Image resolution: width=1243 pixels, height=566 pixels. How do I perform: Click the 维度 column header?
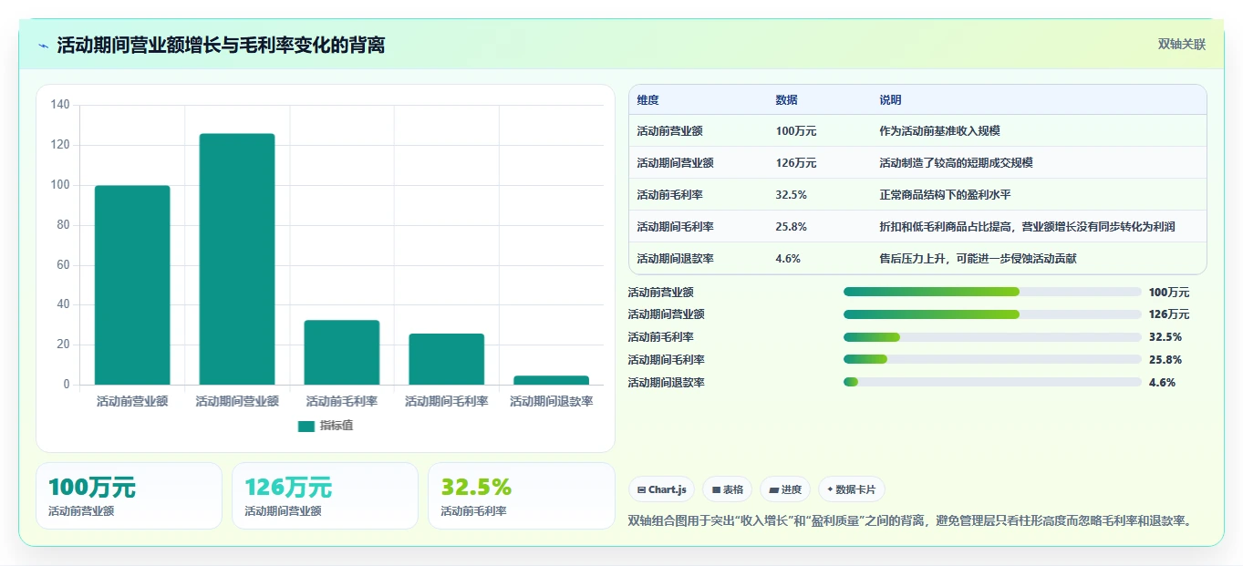pos(648,100)
